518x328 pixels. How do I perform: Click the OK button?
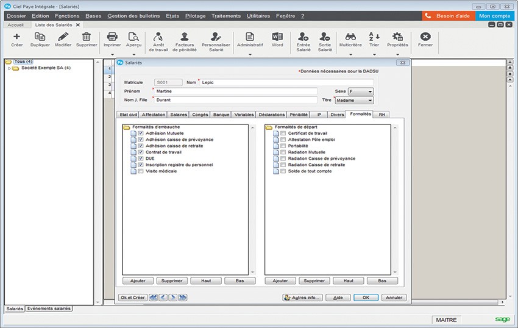point(366,298)
